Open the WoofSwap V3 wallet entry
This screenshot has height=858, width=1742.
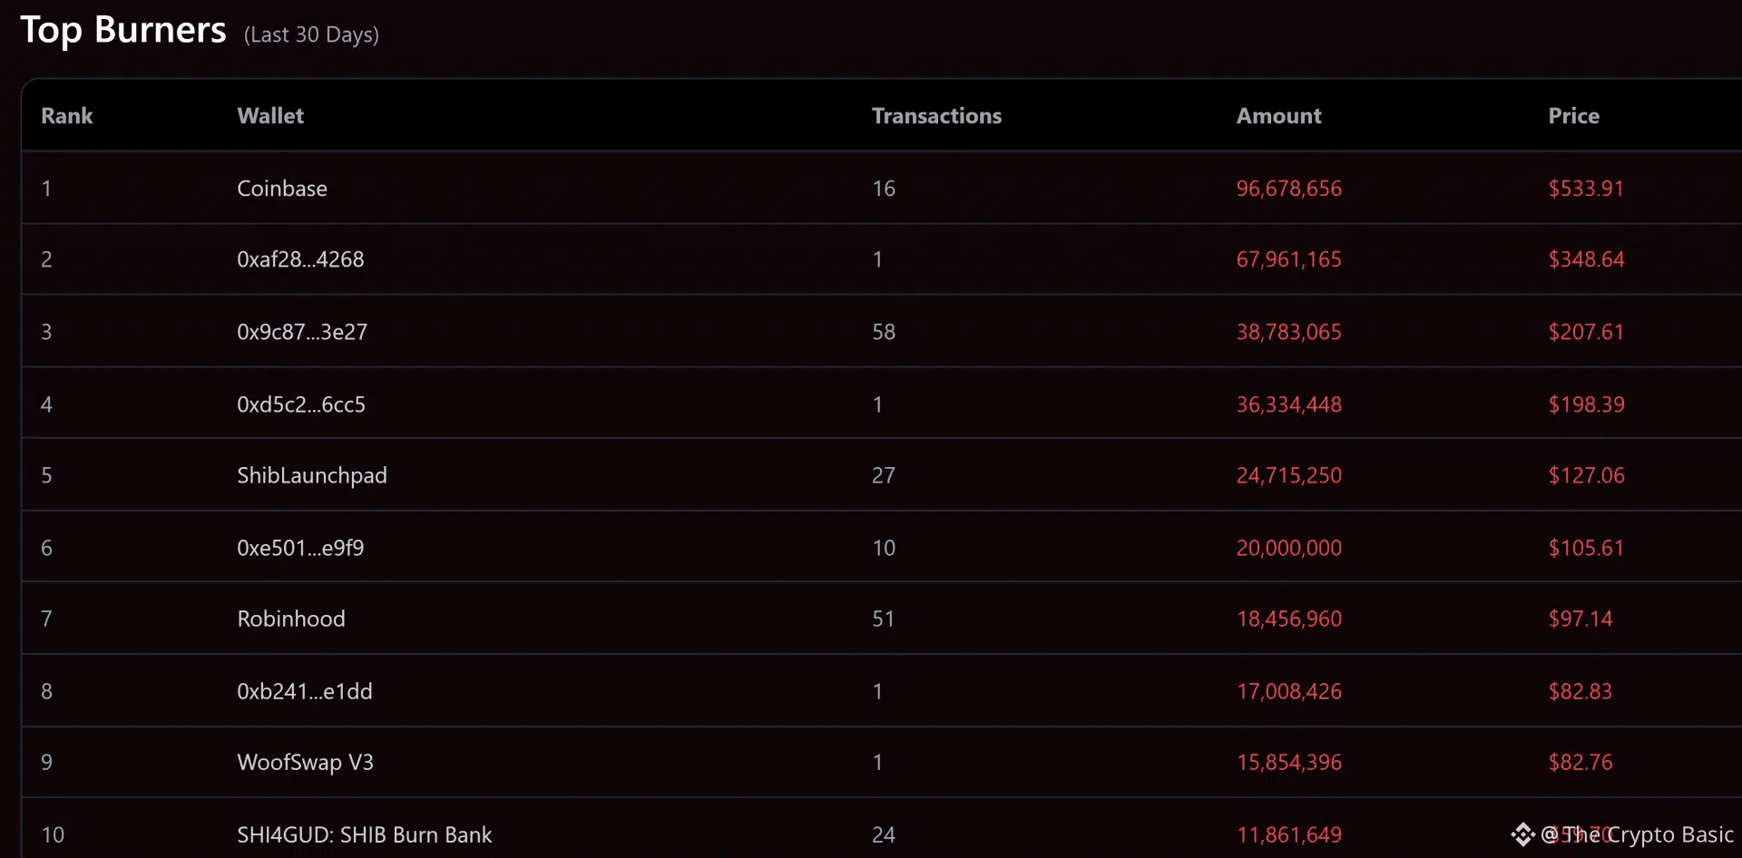tap(305, 763)
